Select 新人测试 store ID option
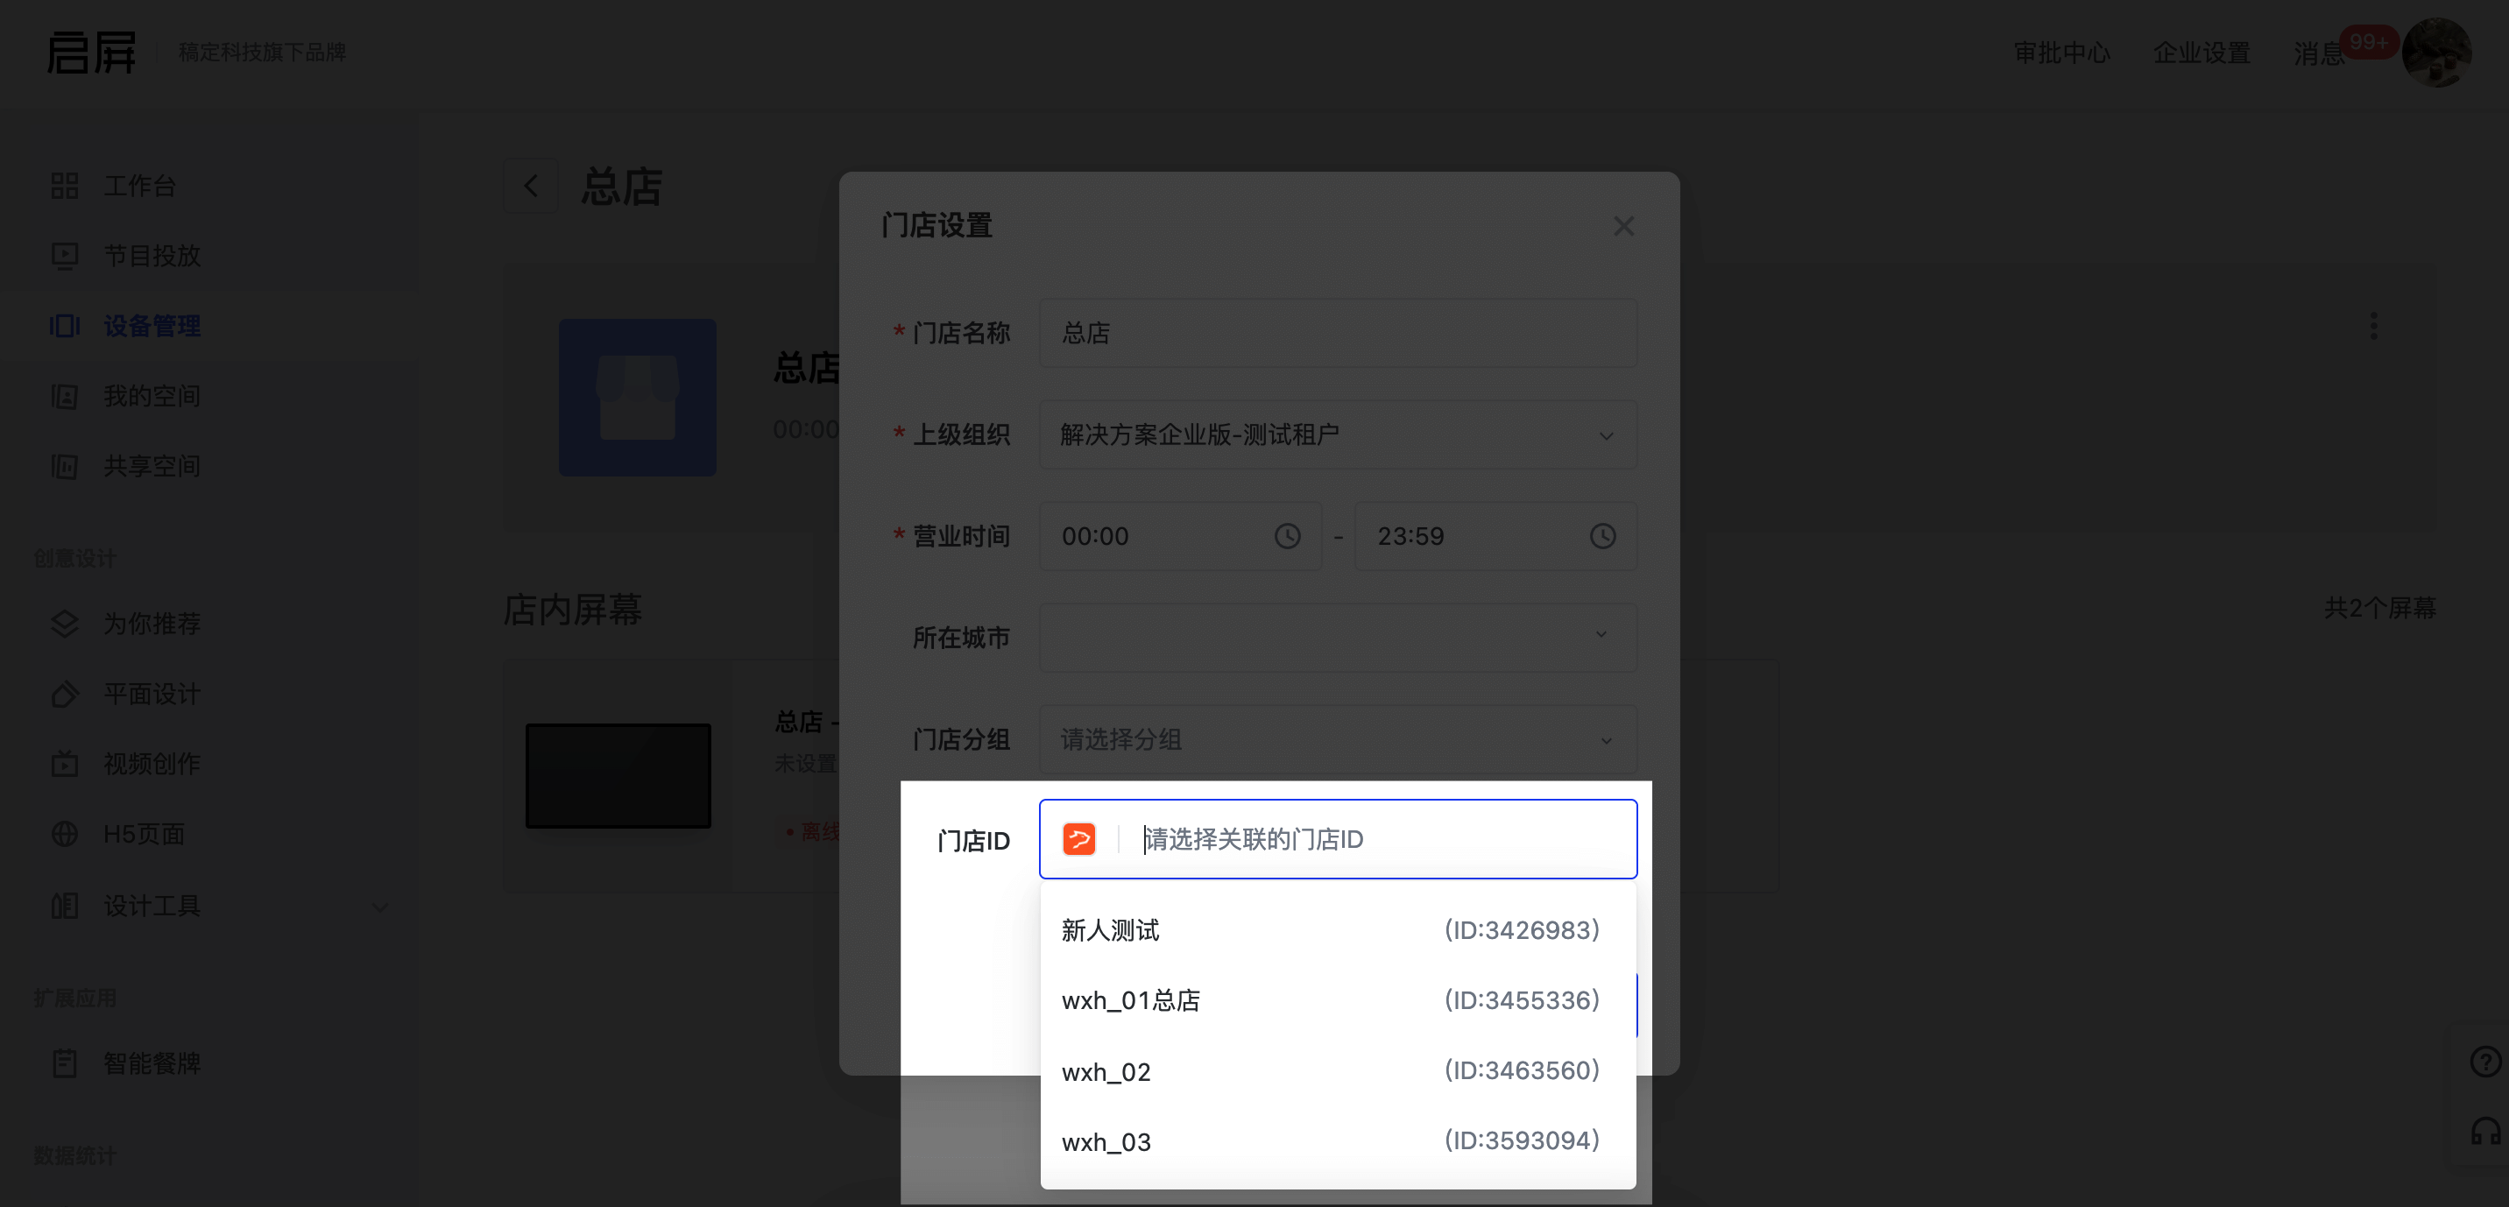Image resolution: width=2509 pixels, height=1207 pixels. pyautogui.click(x=1338, y=930)
